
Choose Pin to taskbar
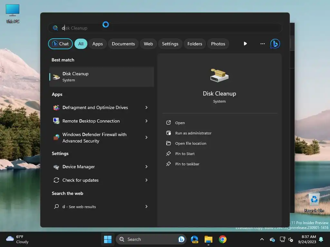pyautogui.click(x=187, y=164)
